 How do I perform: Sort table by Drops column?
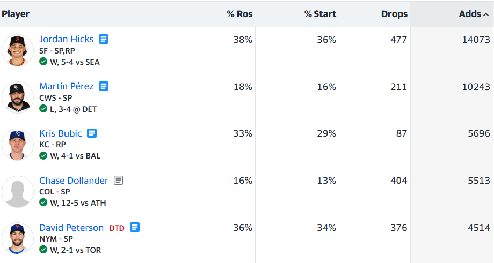[x=394, y=14]
